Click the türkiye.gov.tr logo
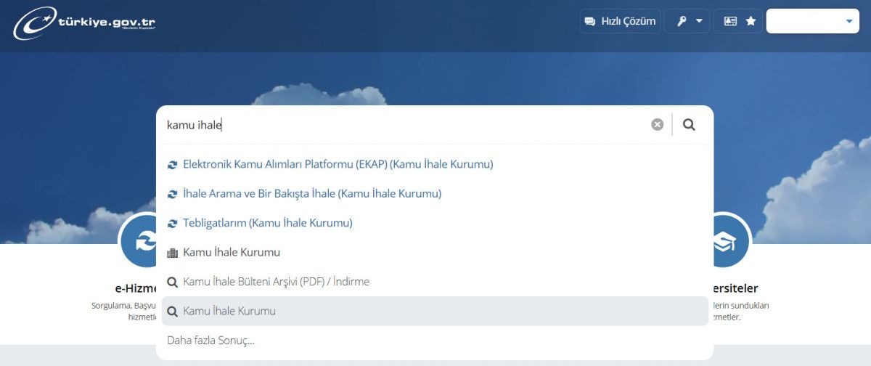Viewport: 871px width, 366px height. [x=84, y=23]
